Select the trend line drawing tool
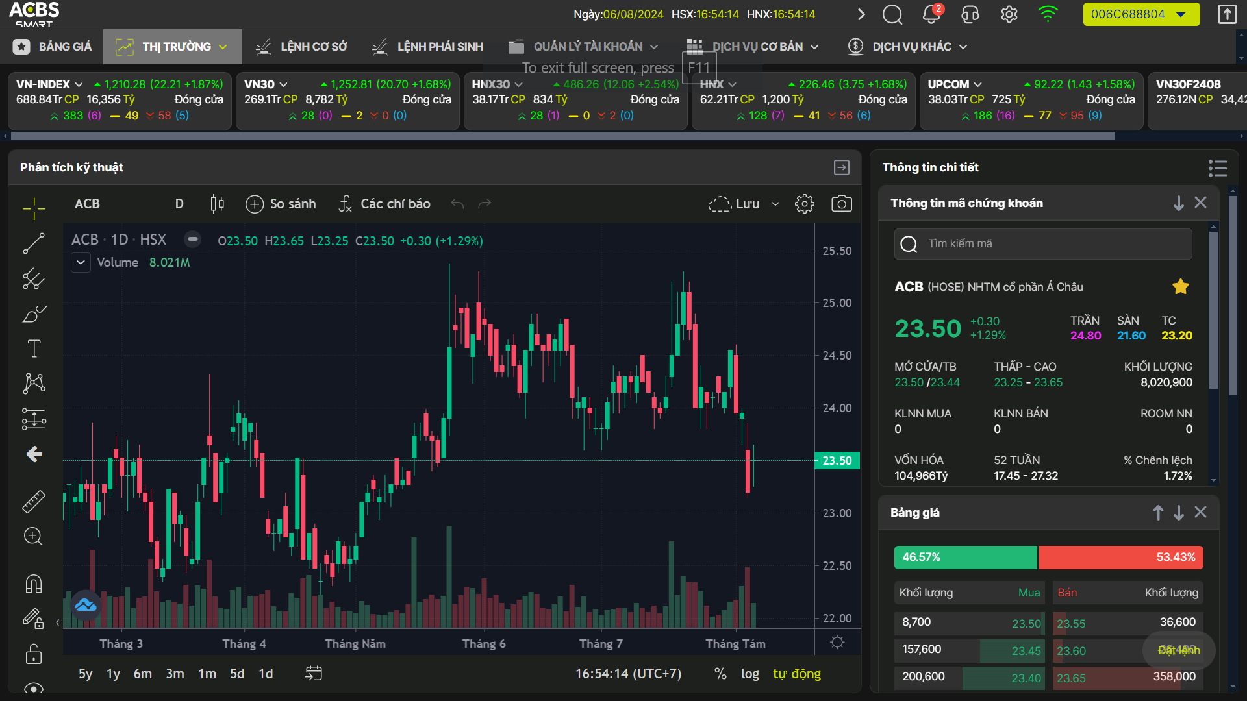 34,243
